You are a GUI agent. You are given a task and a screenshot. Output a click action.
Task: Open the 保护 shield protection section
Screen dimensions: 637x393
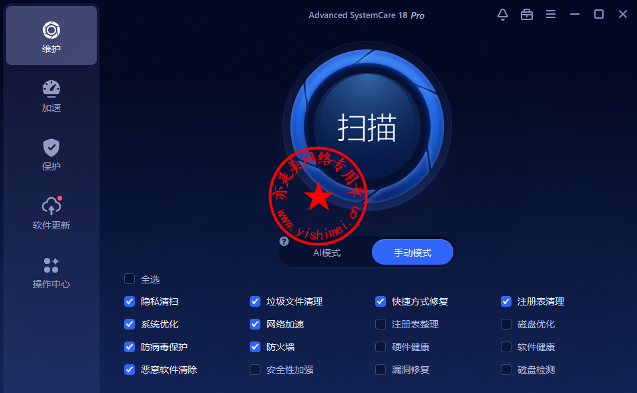pos(51,155)
